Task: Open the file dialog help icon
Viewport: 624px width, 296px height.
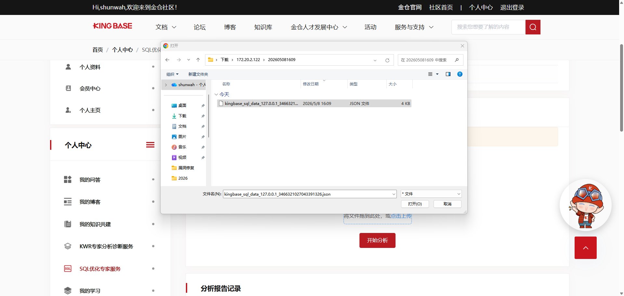Action: click(x=460, y=74)
